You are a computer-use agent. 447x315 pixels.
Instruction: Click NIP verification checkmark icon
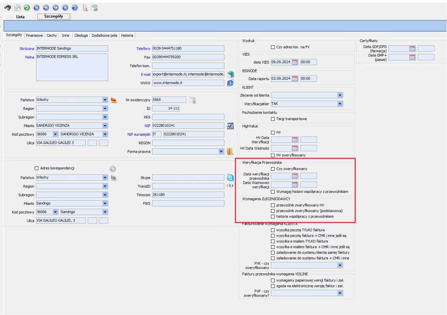pyautogui.click(x=230, y=125)
